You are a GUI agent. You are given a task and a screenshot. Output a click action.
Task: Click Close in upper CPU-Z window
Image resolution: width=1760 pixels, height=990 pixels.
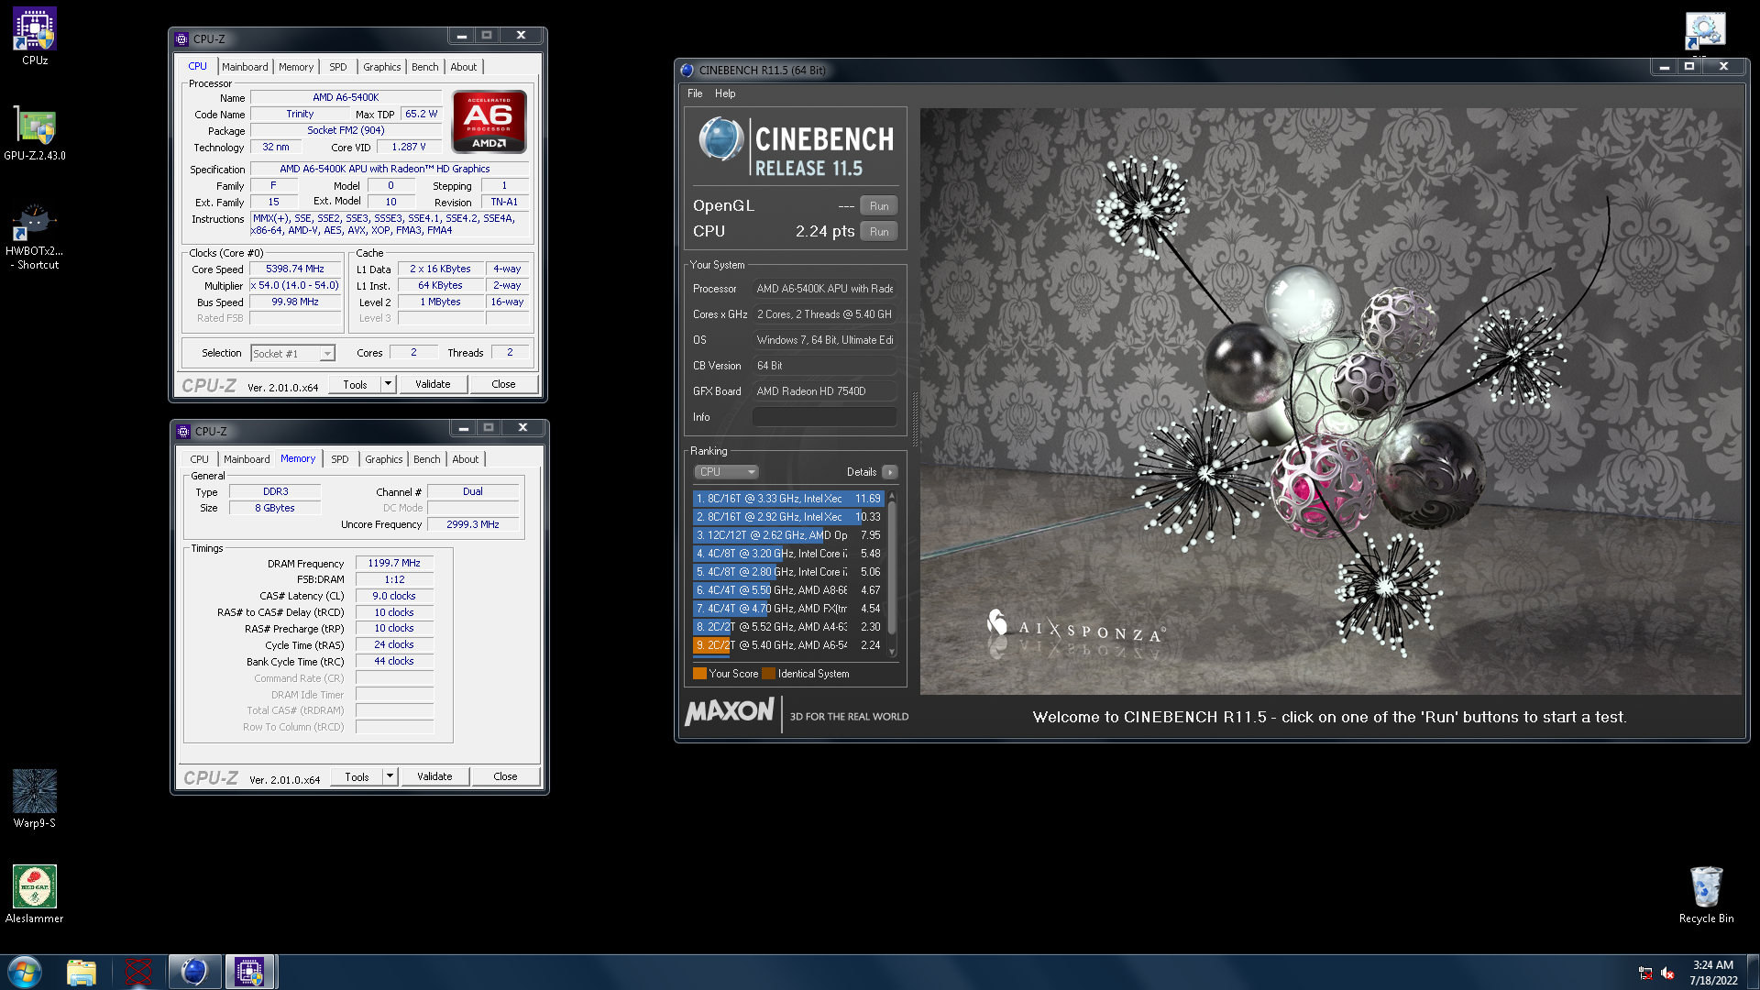[503, 384]
